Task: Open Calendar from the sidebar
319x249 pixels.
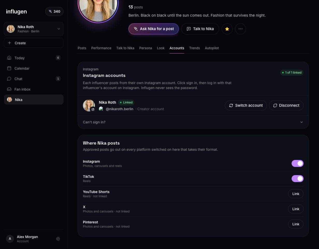Action: coord(34,68)
